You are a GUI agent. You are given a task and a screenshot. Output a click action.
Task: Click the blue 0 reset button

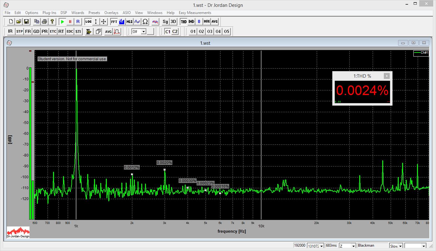(x=199, y=21)
